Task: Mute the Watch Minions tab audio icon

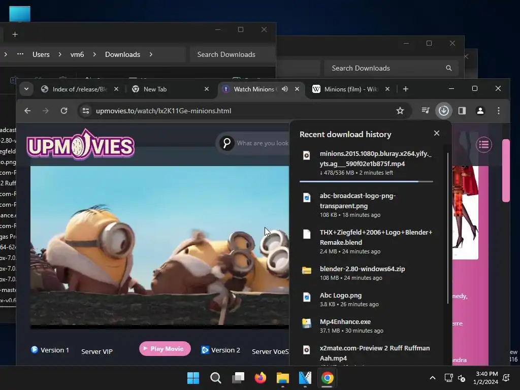Action: pos(285,89)
